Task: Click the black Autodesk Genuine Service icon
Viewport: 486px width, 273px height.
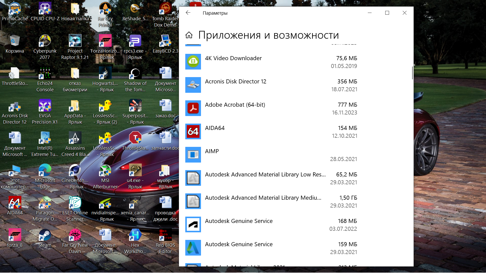Action: (193, 224)
